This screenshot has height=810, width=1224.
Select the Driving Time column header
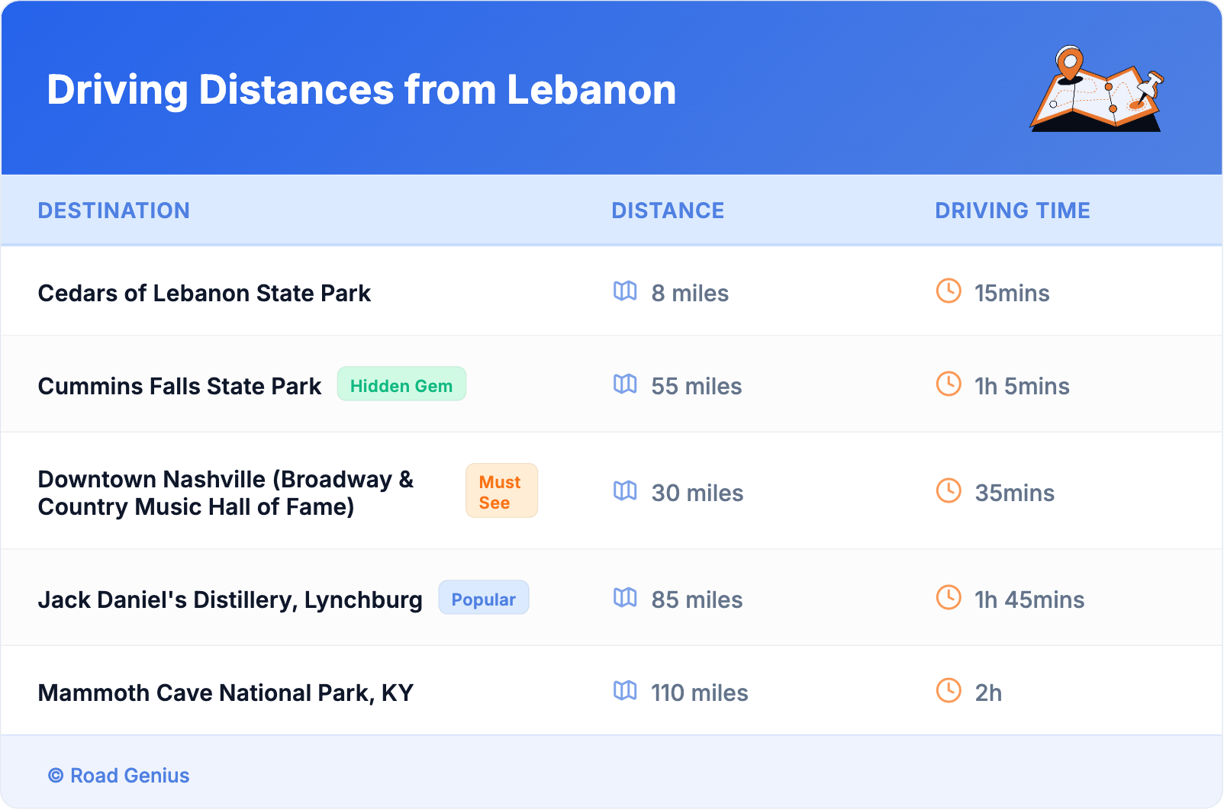(x=1012, y=211)
